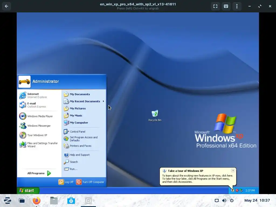Open volume control in host tray
The height and width of the screenshot is (207, 276).
(224, 201)
